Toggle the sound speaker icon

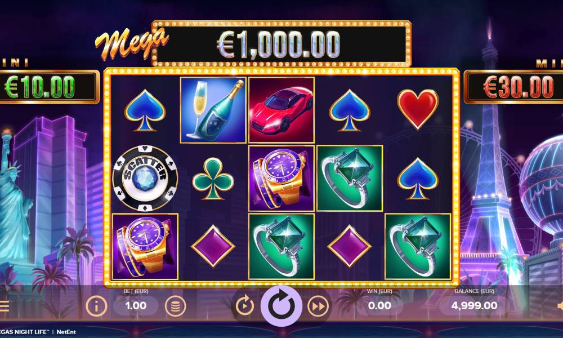point(560,306)
